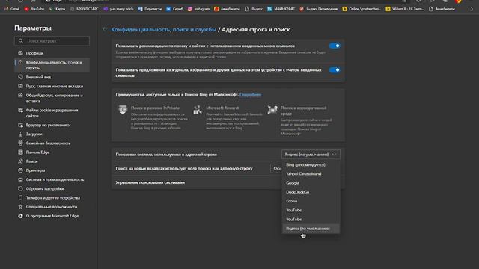Click the Браузер по умолчанию icon
This screenshot has height=269, width=479.
pyautogui.click(x=20, y=125)
